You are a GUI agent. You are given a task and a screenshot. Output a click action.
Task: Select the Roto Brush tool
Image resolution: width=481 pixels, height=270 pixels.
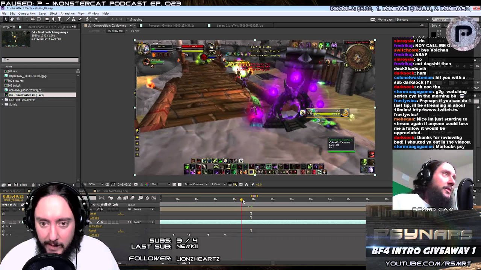click(x=88, y=19)
